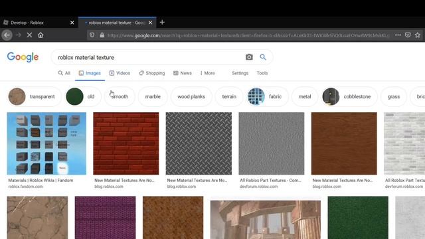
Task: Switch to the Videos results tab
Action: 120,73
